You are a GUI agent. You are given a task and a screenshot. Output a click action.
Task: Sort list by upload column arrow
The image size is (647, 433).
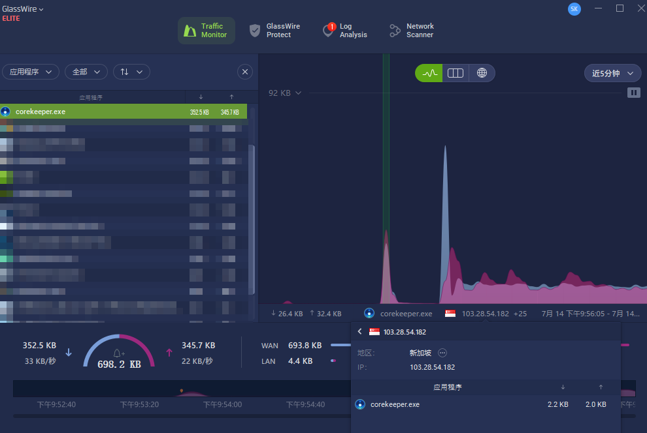231,97
